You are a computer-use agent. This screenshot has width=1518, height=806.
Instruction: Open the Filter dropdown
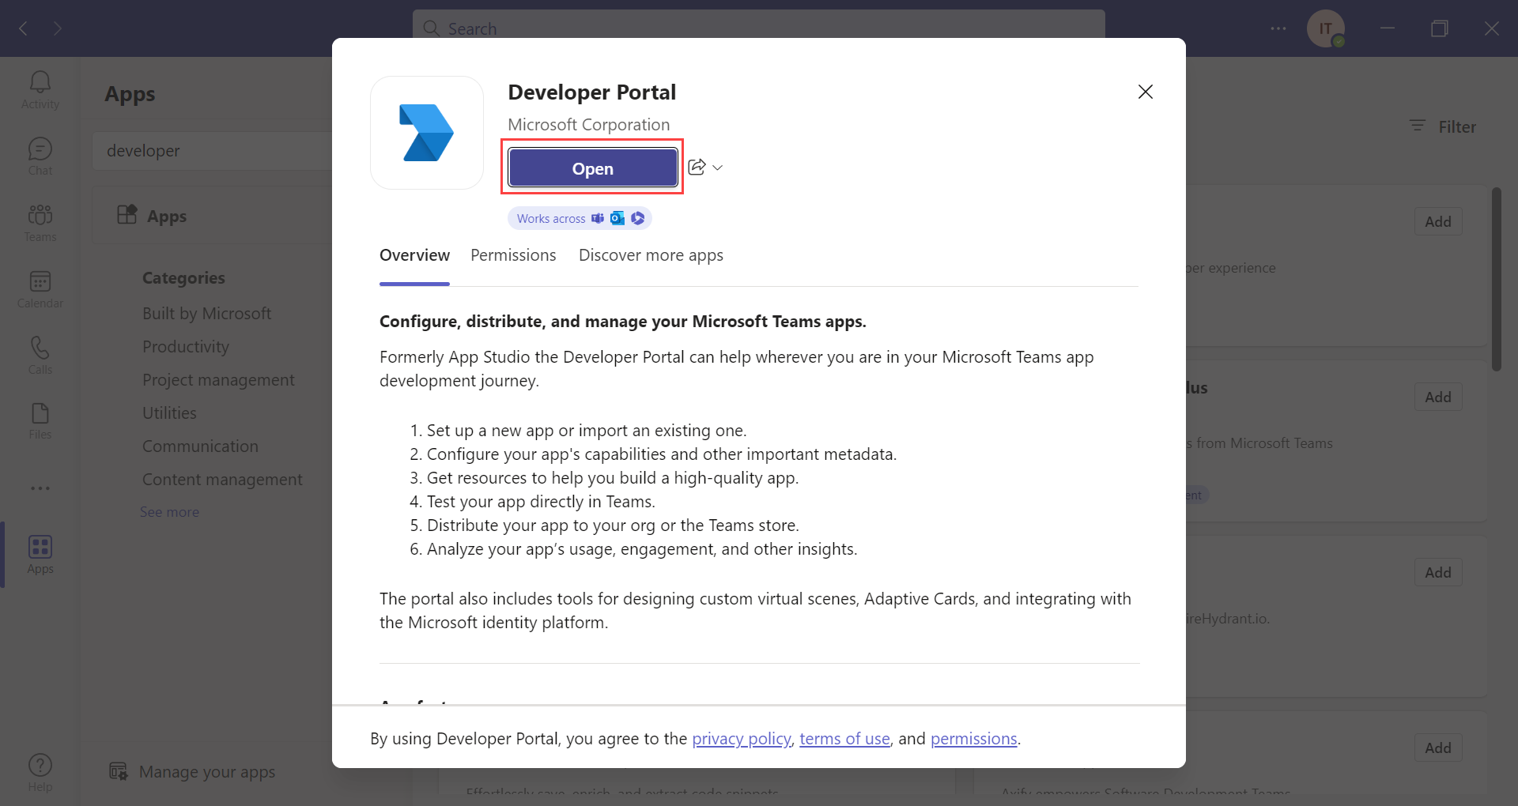(1443, 126)
